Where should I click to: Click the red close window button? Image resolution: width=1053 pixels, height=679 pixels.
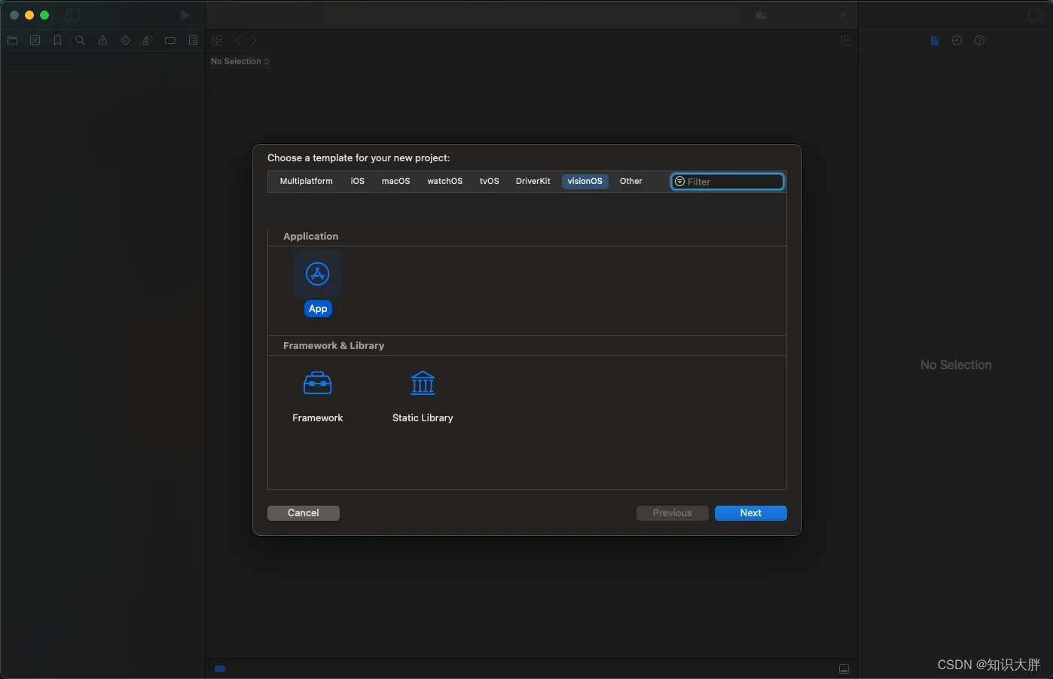pos(14,15)
